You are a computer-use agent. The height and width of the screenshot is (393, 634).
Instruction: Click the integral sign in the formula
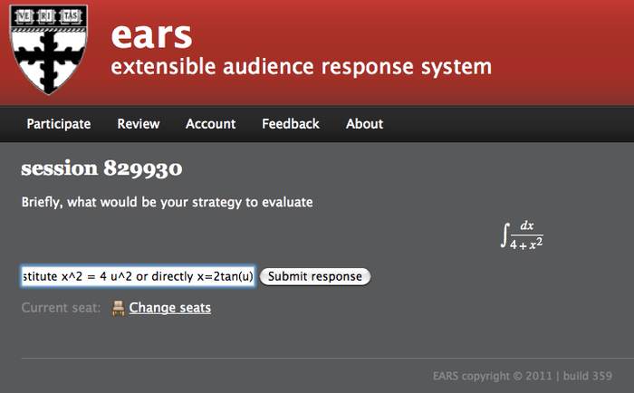(503, 235)
